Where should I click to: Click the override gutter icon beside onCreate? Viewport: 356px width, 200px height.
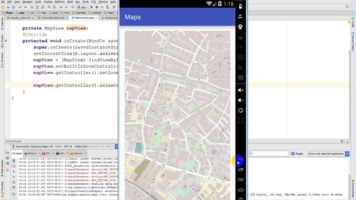pyautogui.click(x=6, y=41)
